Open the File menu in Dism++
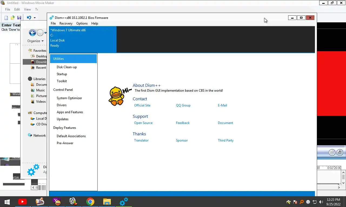The image size is (346, 207). pos(53,23)
